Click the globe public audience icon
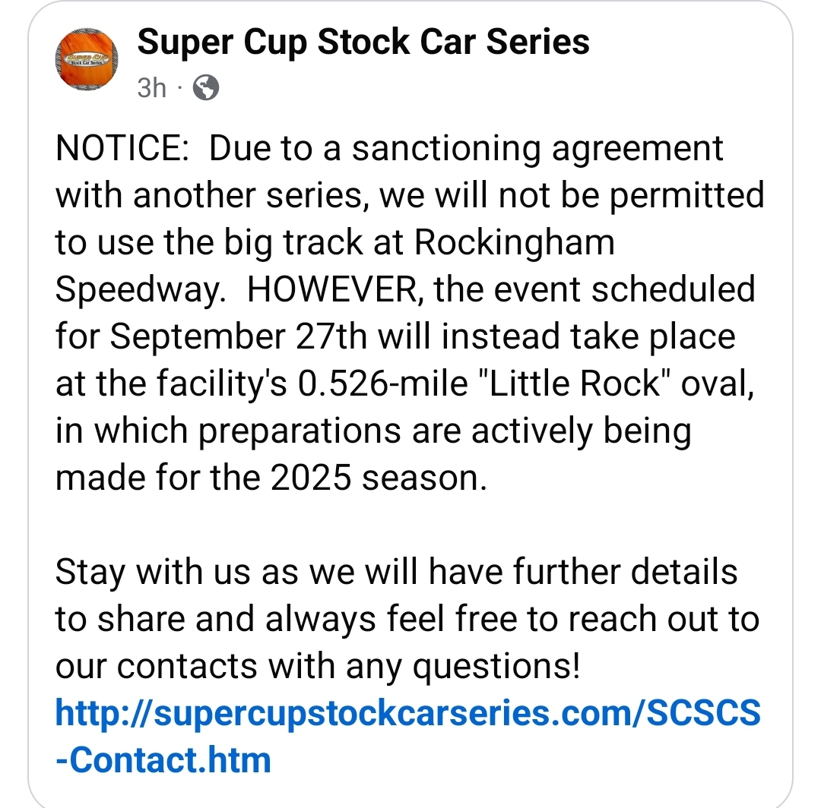 coord(206,88)
